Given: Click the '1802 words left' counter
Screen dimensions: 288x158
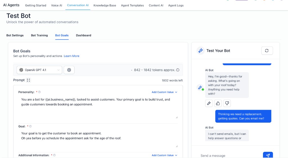Looking at the screenshot, I should coord(172,81).
